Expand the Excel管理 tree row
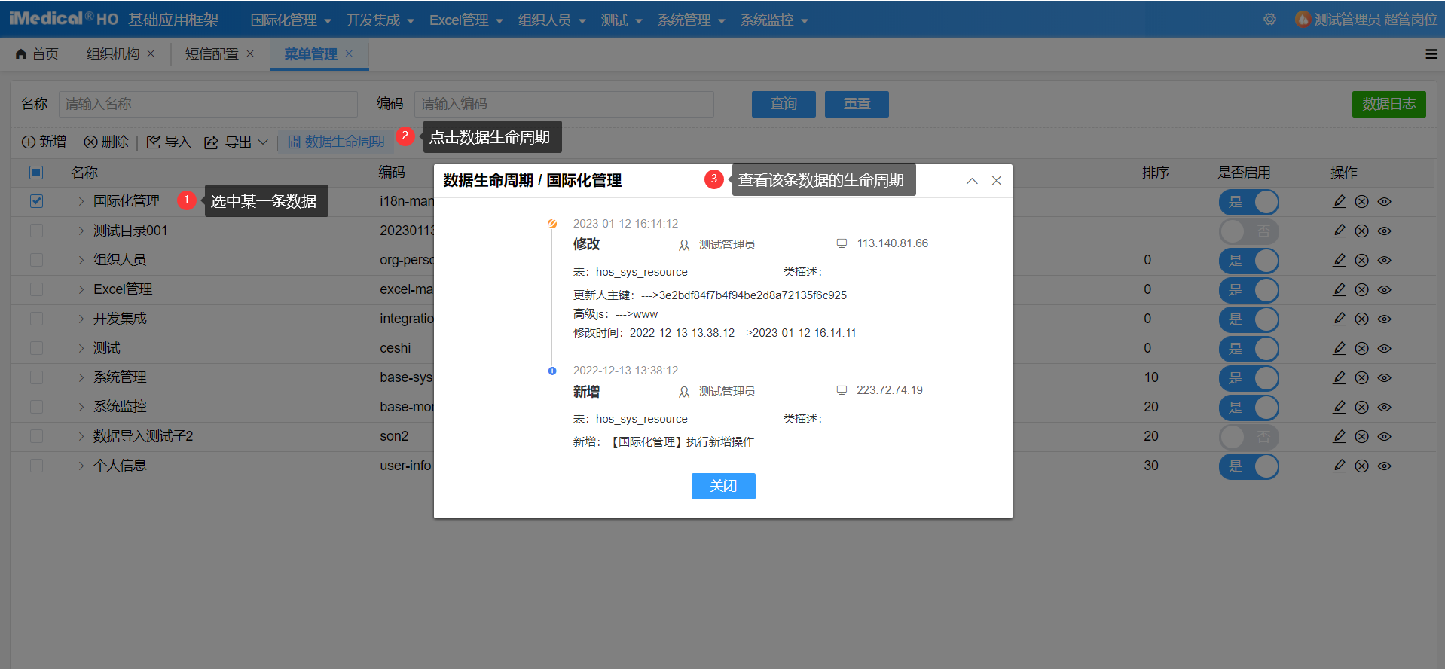The width and height of the screenshot is (1445, 669). click(x=81, y=289)
